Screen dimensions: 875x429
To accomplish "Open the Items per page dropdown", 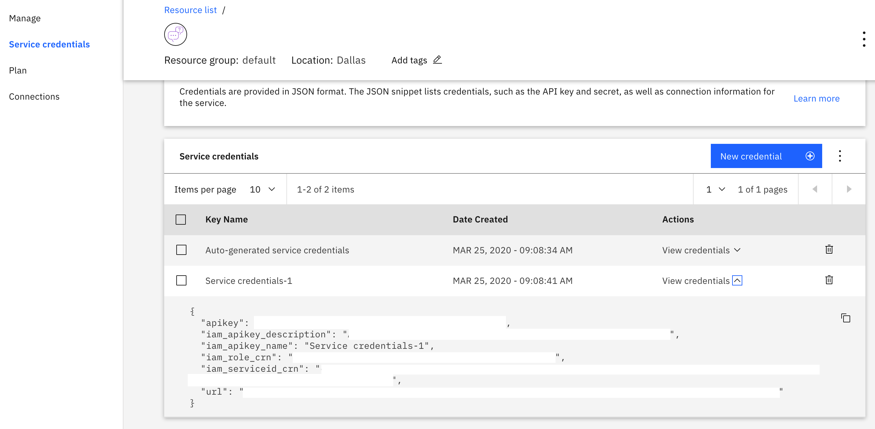I will click(262, 189).
